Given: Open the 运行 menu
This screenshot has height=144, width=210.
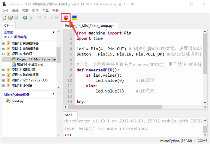Looking at the screenshot, I should 35,10.
